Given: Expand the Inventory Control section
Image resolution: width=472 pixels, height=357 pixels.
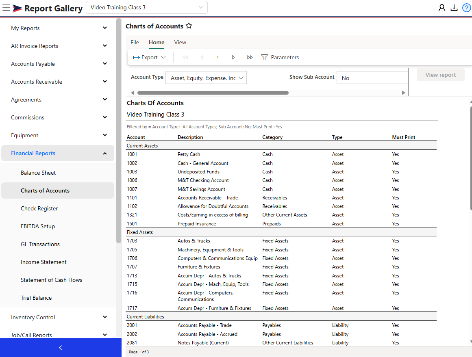Looking at the screenshot, I should coord(57,317).
